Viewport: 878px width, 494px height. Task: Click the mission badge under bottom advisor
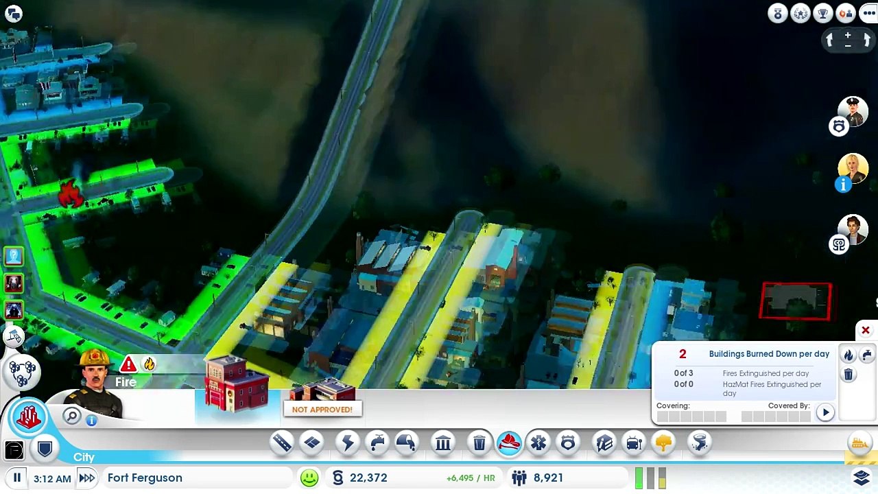coord(839,245)
